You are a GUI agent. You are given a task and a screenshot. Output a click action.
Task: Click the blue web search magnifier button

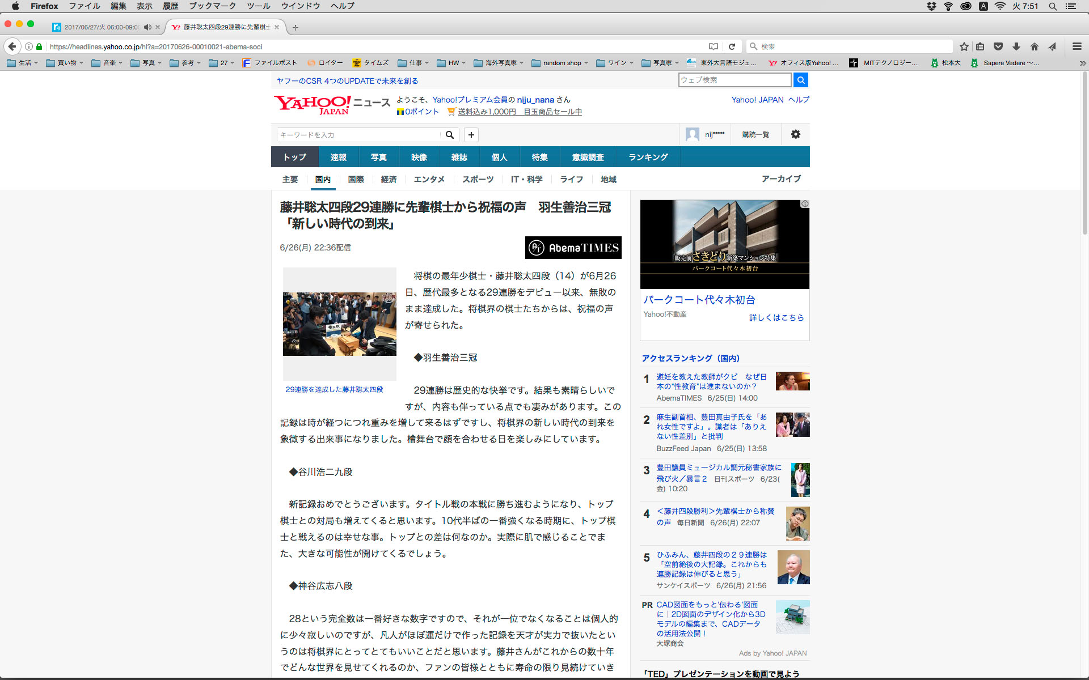[x=800, y=80]
